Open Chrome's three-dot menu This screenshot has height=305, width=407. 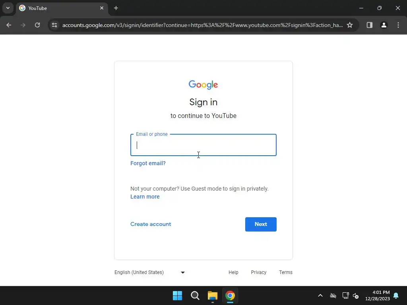[398, 25]
